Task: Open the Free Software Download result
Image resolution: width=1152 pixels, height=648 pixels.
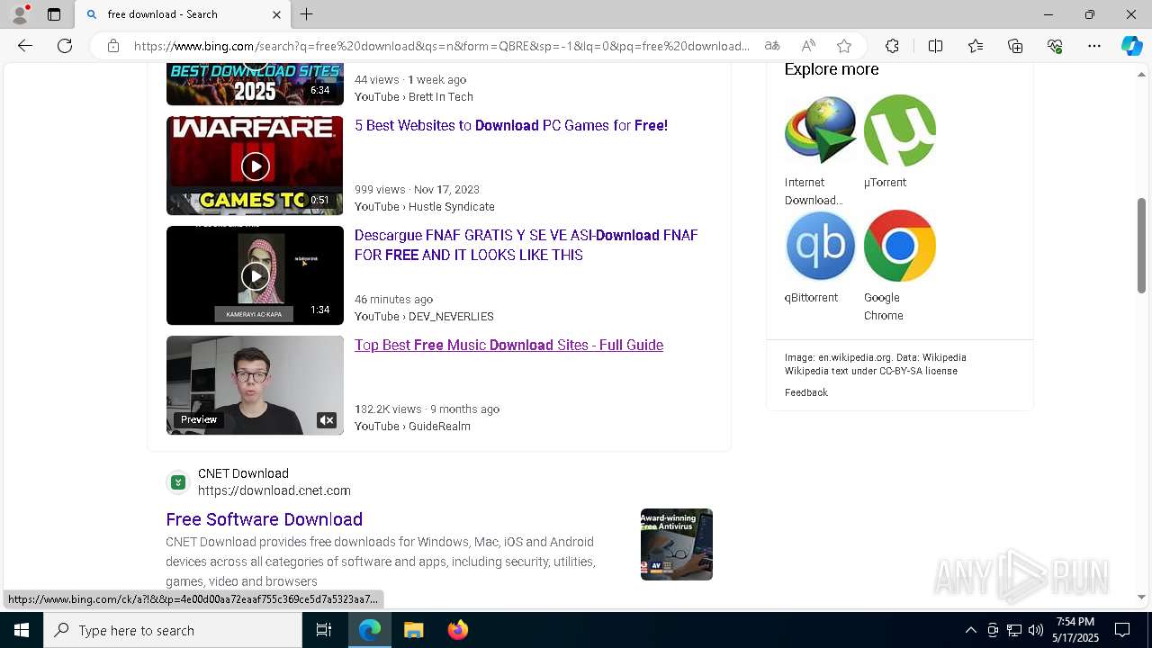Action: 264,519
